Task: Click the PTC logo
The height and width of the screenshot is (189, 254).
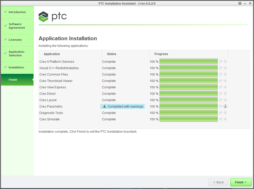Action: coord(53,17)
